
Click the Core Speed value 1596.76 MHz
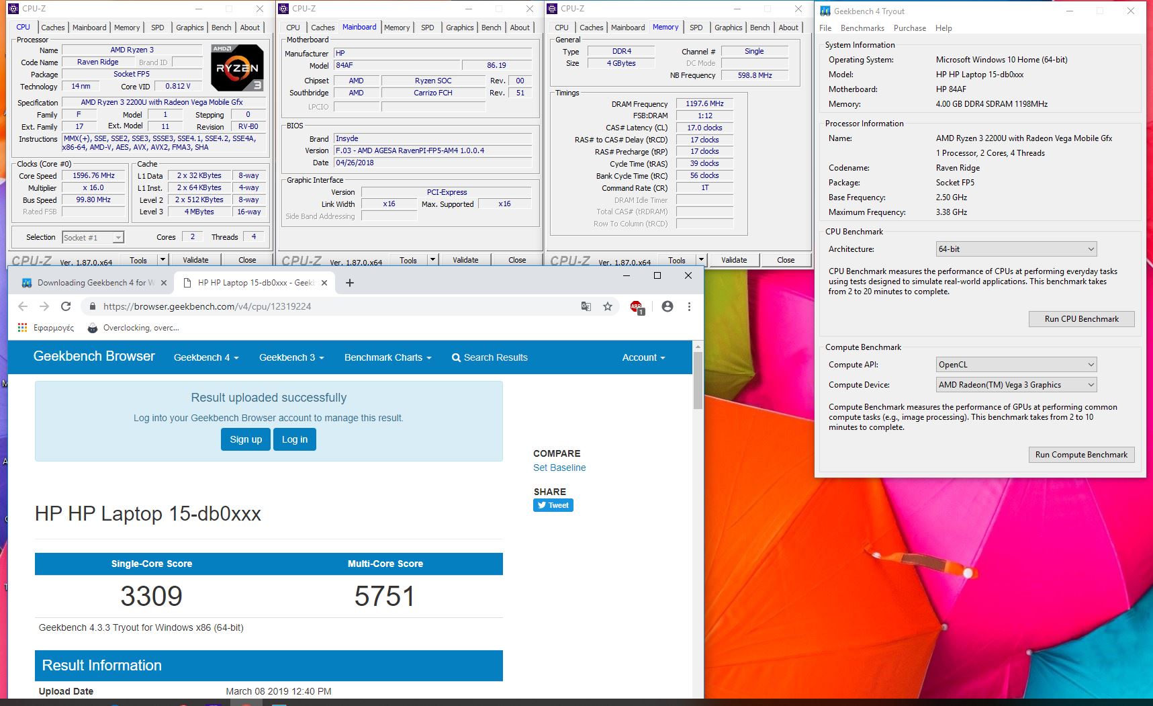(94, 175)
